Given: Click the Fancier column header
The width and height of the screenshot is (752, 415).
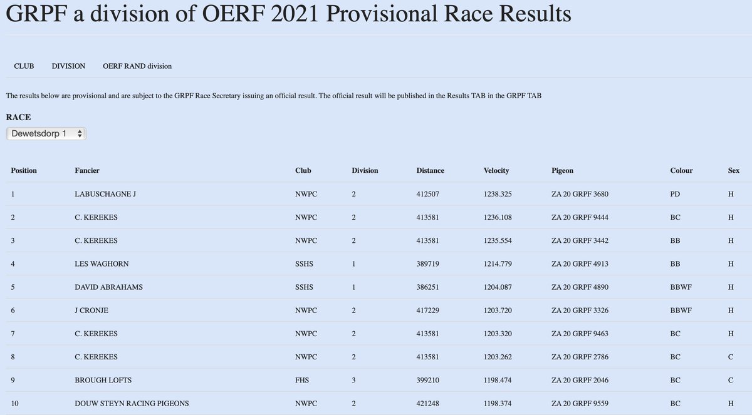Looking at the screenshot, I should pyautogui.click(x=87, y=170).
